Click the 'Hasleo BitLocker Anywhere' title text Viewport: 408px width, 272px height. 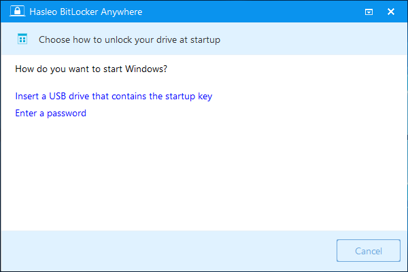pos(81,12)
